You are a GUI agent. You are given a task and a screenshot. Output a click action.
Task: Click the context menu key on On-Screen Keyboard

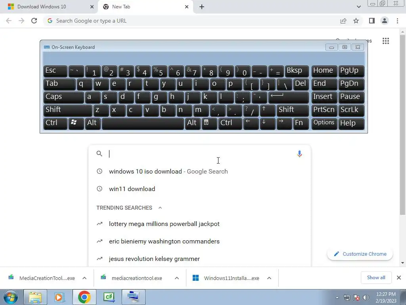209,124
